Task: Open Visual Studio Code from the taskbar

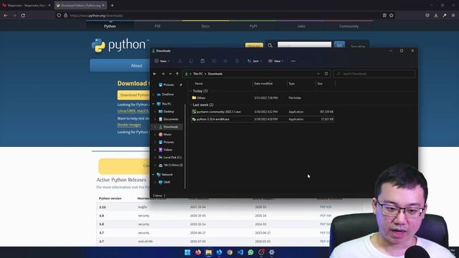Action: tap(240, 252)
